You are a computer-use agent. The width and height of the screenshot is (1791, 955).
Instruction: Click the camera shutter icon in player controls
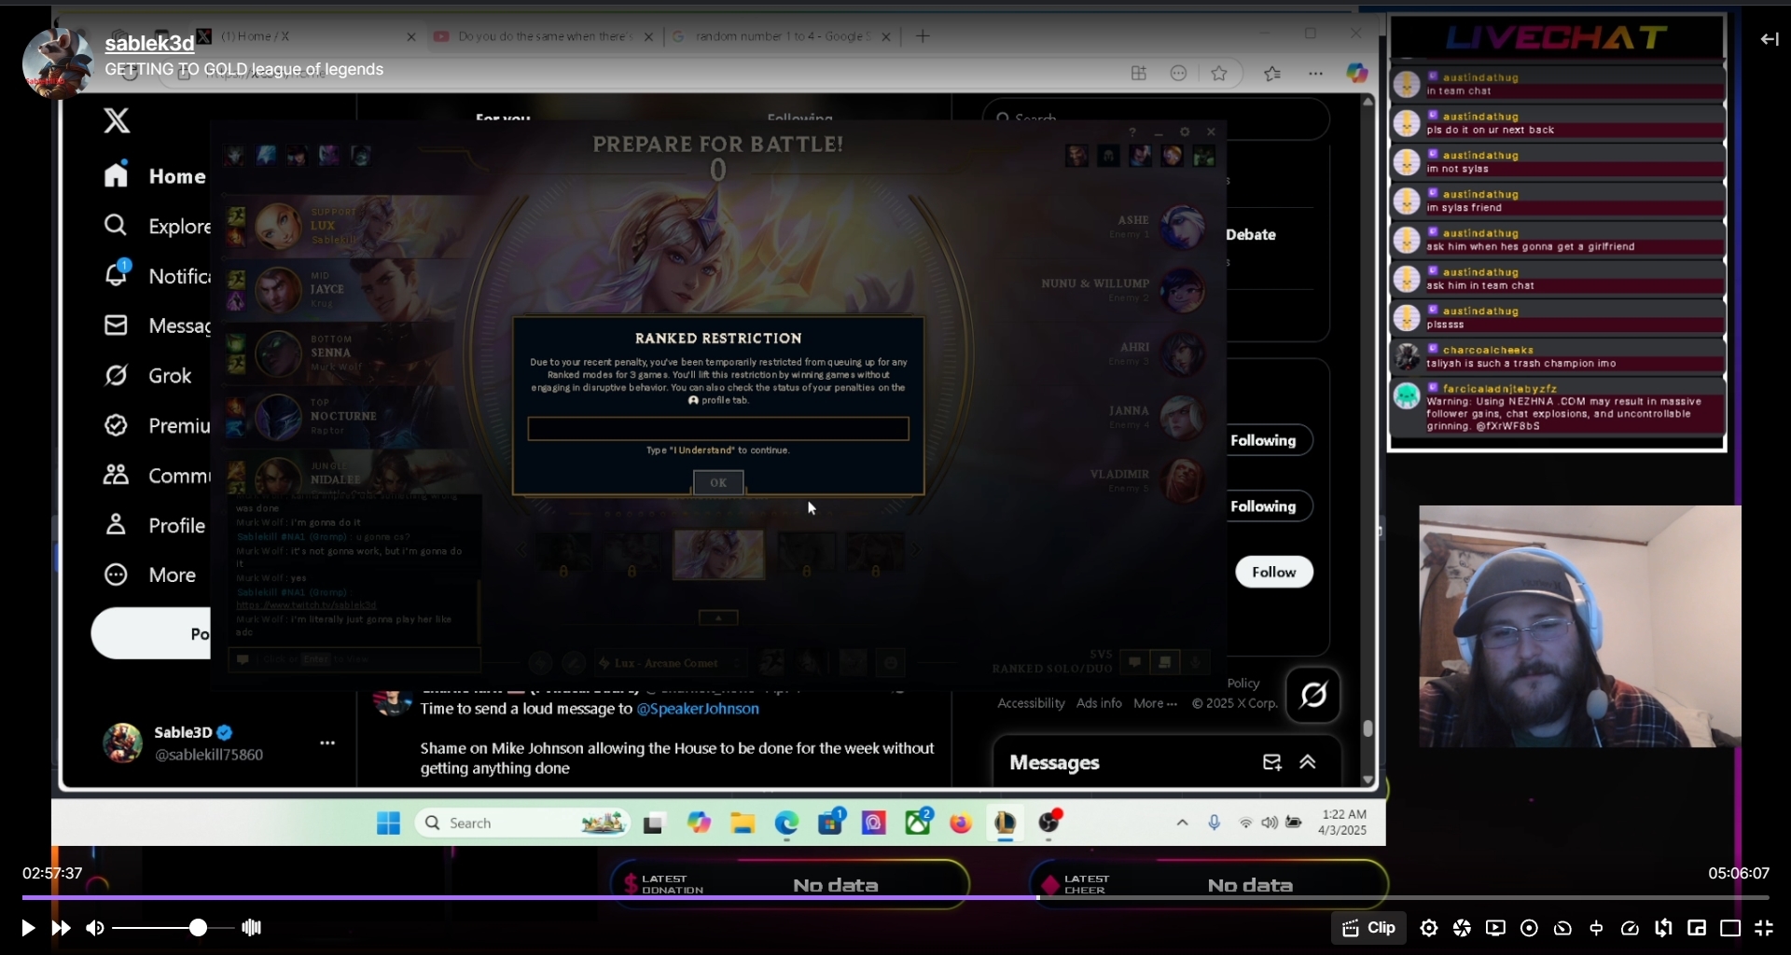pyautogui.click(x=1462, y=928)
